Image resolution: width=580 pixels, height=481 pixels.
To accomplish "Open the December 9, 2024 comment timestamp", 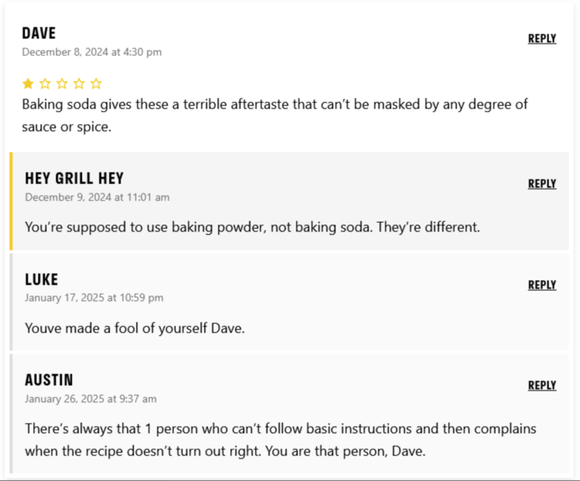I will (x=97, y=197).
